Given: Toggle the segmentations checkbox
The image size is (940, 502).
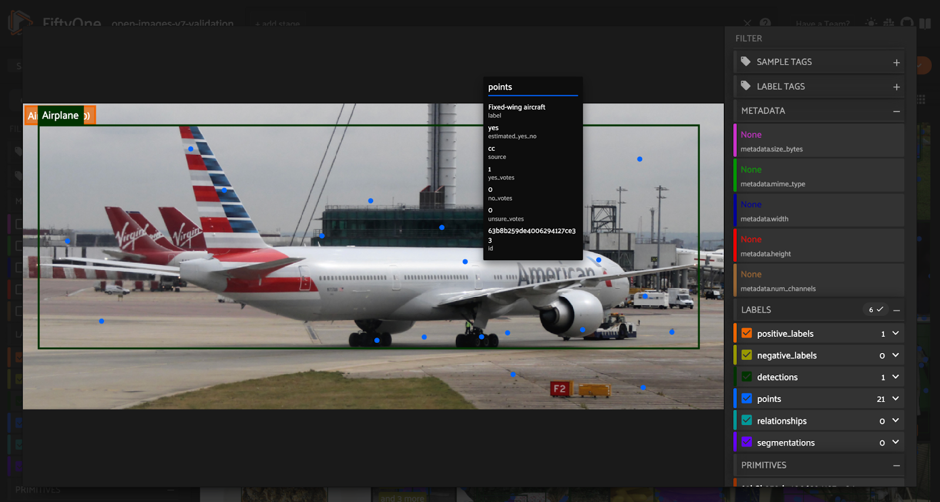Looking at the screenshot, I should [747, 442].
